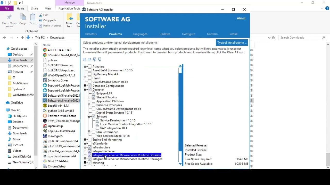Open the File menu in Explorer
The width and height of the screenshot is (330, 185).
(x=7, y=8)
